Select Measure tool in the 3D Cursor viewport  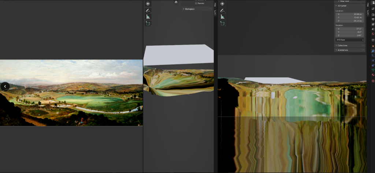(x=223, y=17)
